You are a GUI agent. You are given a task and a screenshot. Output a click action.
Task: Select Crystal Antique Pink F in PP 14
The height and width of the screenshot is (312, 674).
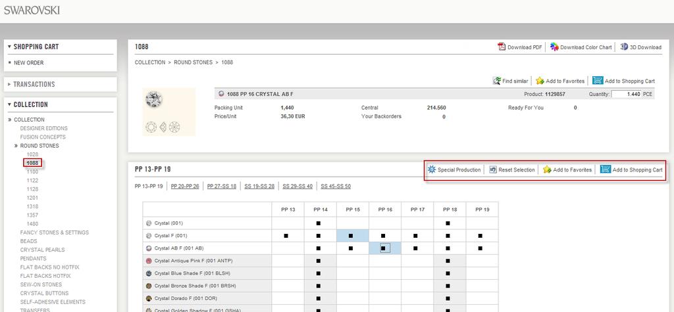[x=319, y=261]
